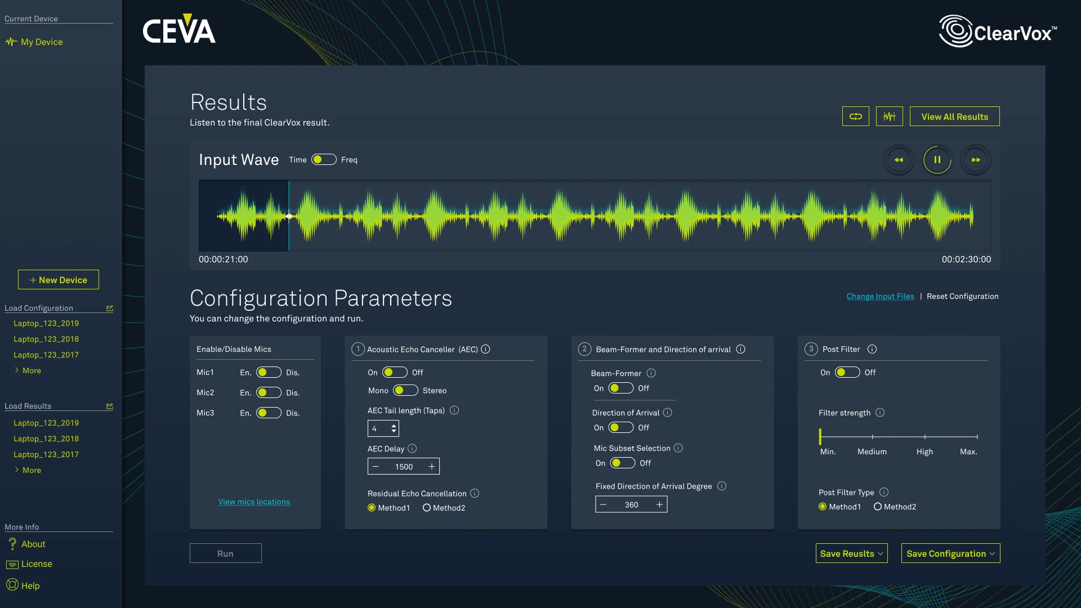Click the AEC info icon

click(x=485, y=349)
